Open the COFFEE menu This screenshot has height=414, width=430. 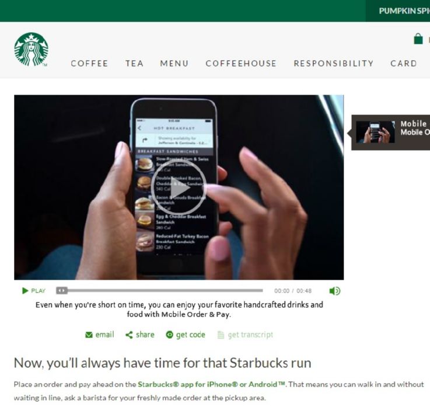pyautogui.click(x=89, y=64)
